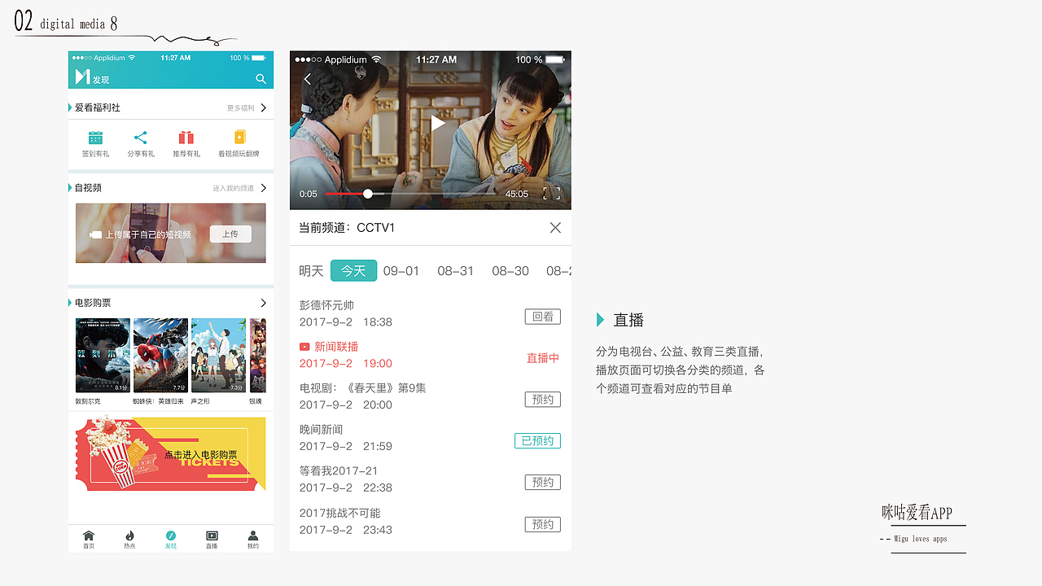Open 签到有礼 calendar icon
This screenshot has width=1042, height=586.
point(95,138)
